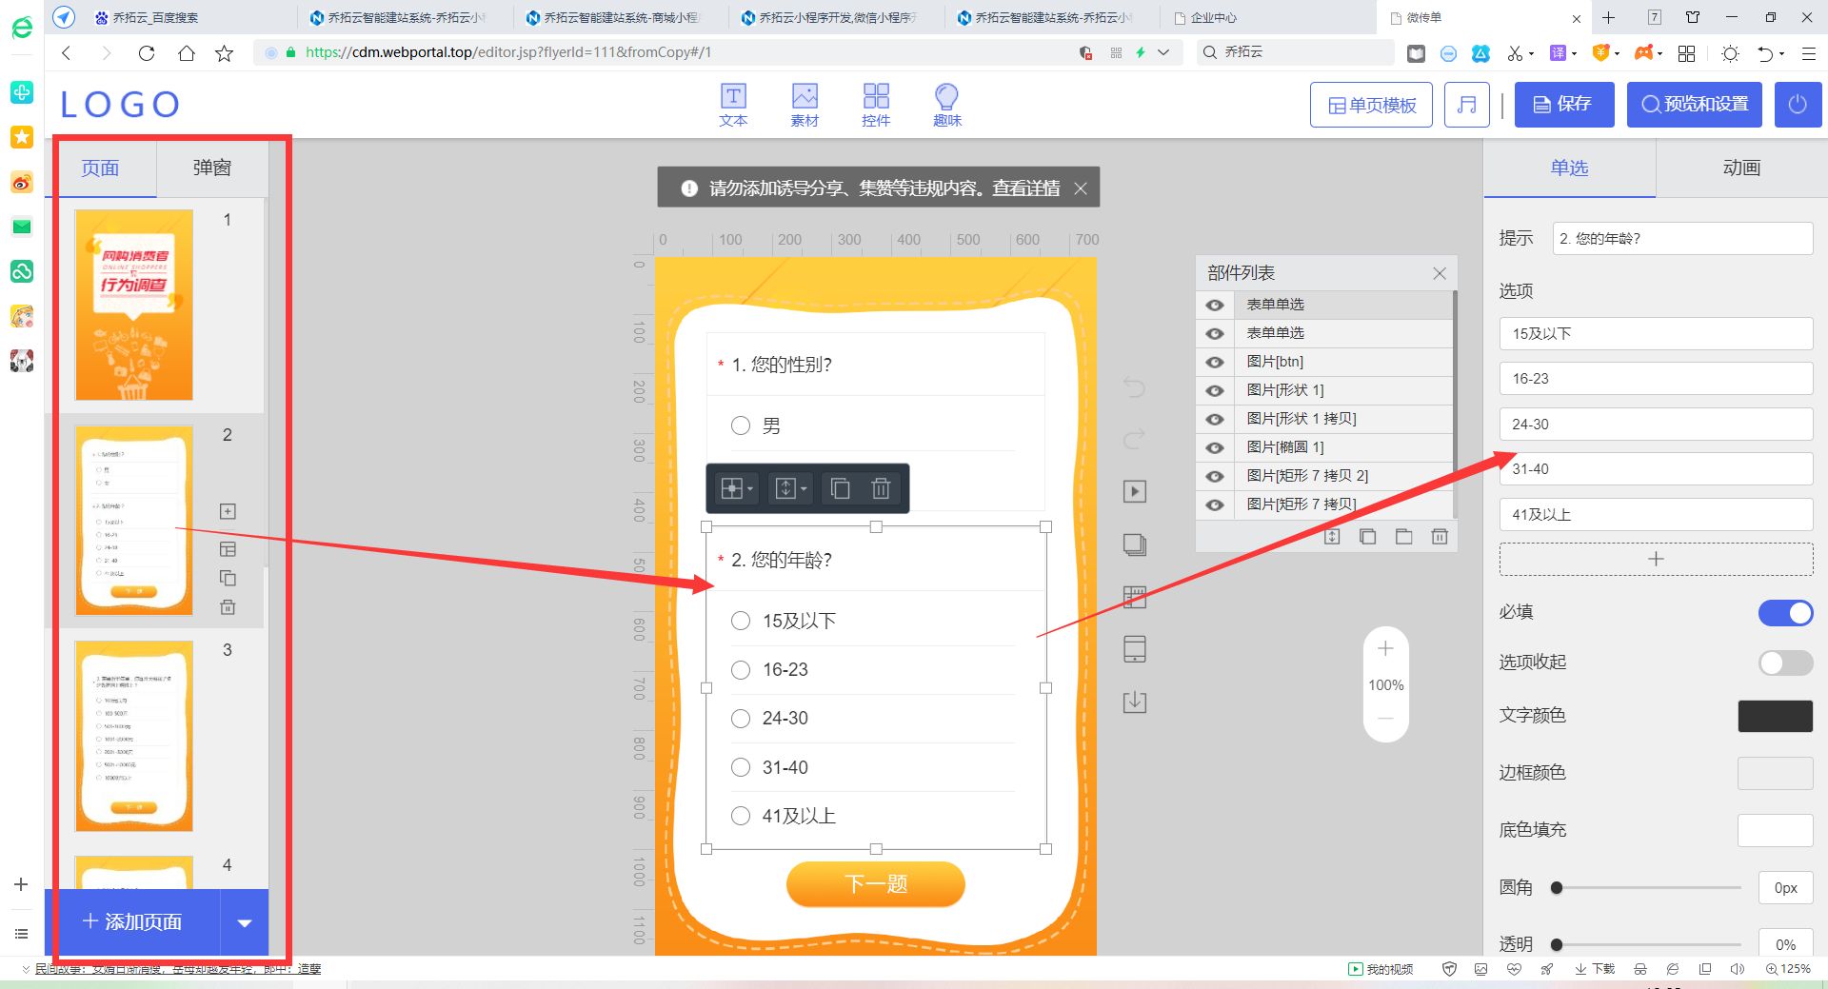This screenshot has width=1828, height=989.
Task: Select the 男 radio button
Action: click(x=741, y=425)
